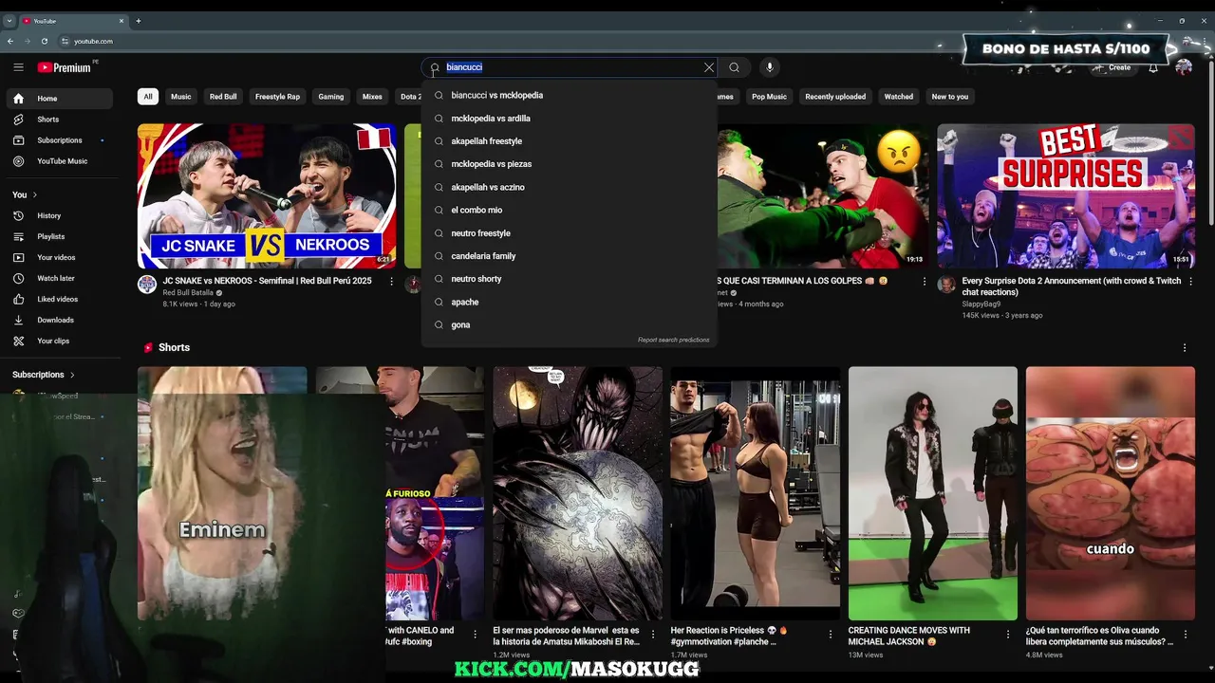Choose suggestion mcklopedia vs piezas
Viewport: 1215px width, 683px height.
(570, 164)
